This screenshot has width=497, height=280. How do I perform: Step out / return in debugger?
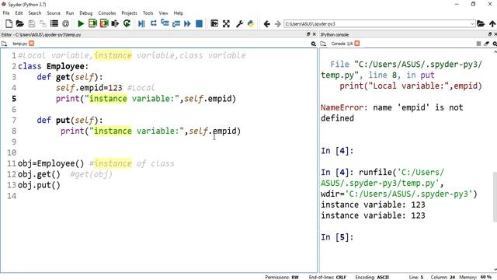[x=176, y=23]
